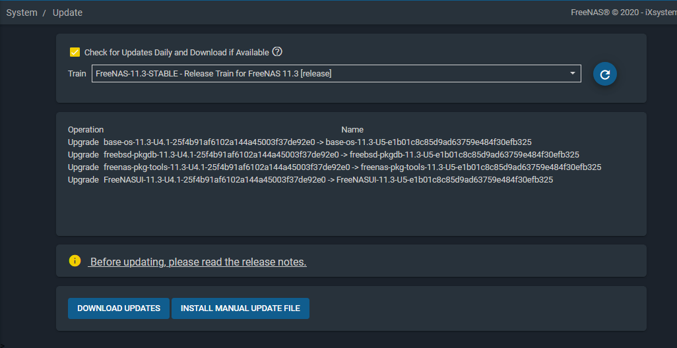Click the Train field label
The width and height of the screenshot is (677, 348).
point(77,74)
